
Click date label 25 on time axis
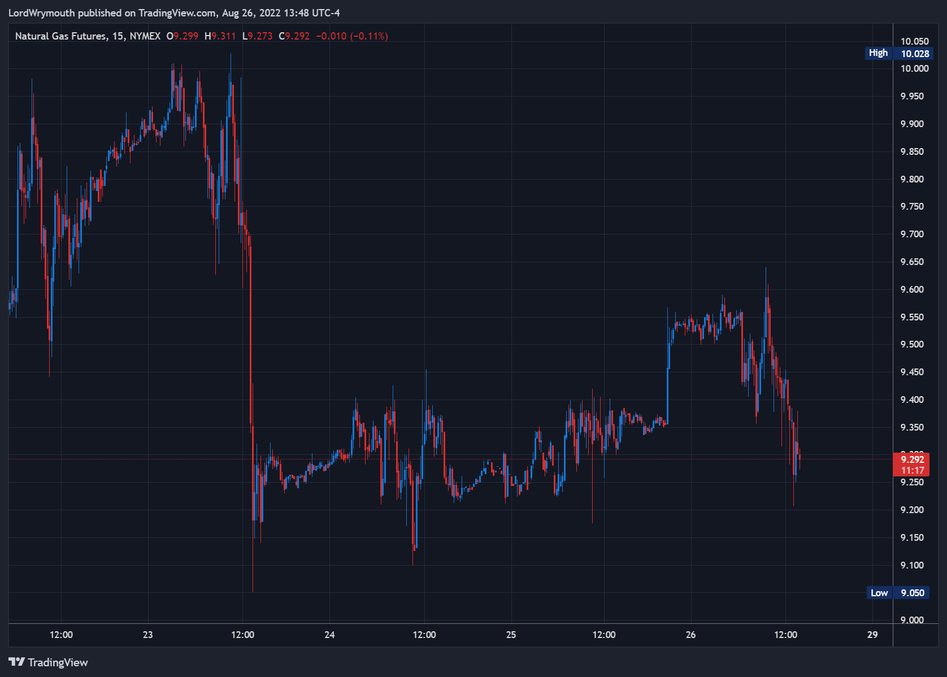[x=511, y=635]
